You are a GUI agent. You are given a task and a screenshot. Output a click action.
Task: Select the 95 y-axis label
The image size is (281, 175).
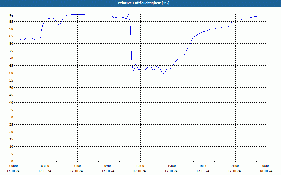[x=11, y=22]
